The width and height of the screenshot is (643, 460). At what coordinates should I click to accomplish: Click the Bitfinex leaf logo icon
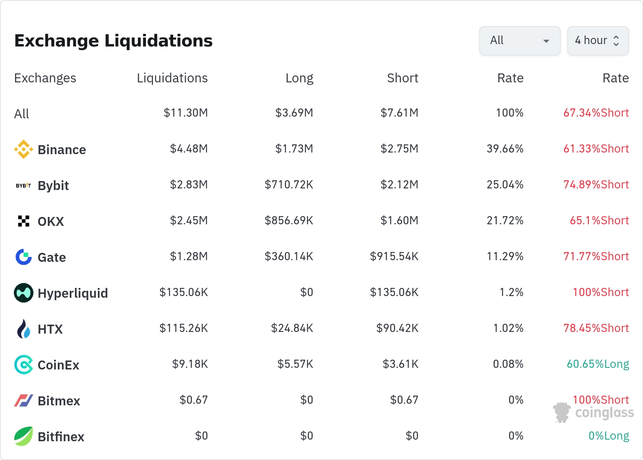tap(24, 436)
